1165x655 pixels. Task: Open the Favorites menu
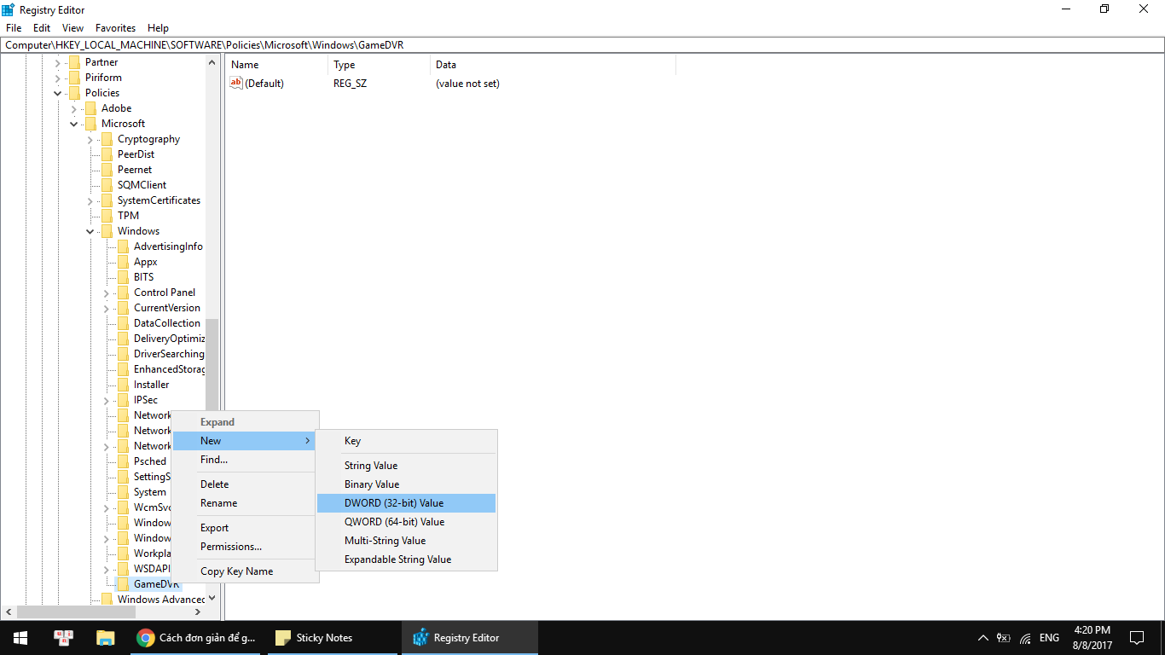tap(114, 27)
